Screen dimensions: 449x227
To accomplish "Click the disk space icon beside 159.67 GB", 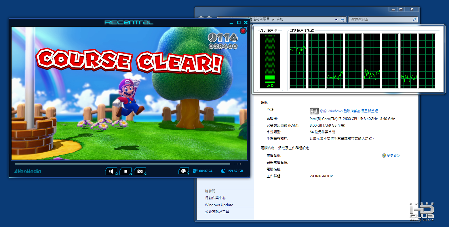I will point(223,171).
